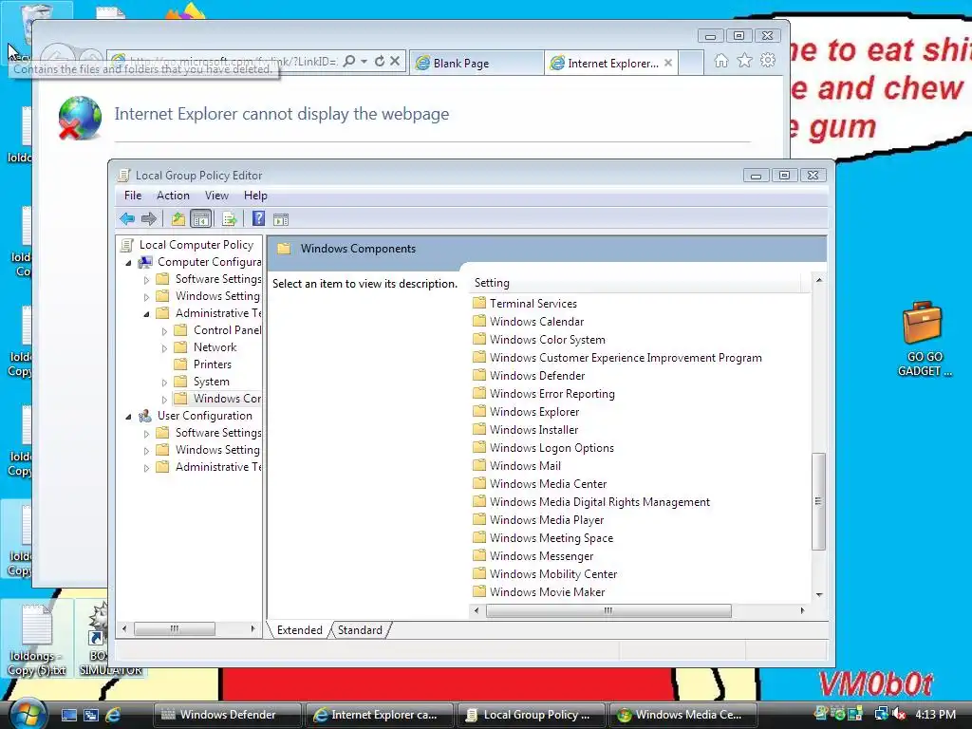Screen dimensions: 972x729
Task: Click the Export List toolbar icon
Action: coord(230,219)
